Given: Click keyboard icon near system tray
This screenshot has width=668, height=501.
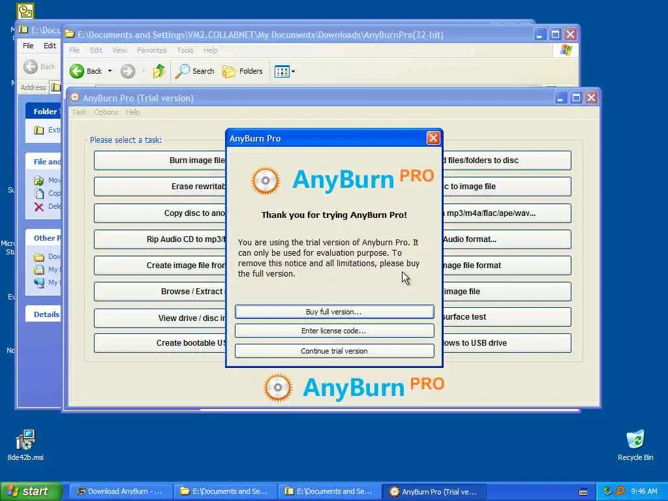Looking at the screenshot, I should (583, 492).
